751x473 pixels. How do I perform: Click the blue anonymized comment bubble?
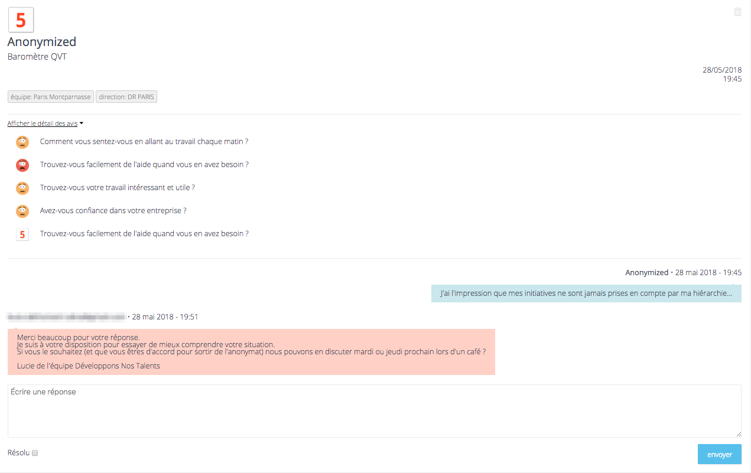click(x=586, y=293)
